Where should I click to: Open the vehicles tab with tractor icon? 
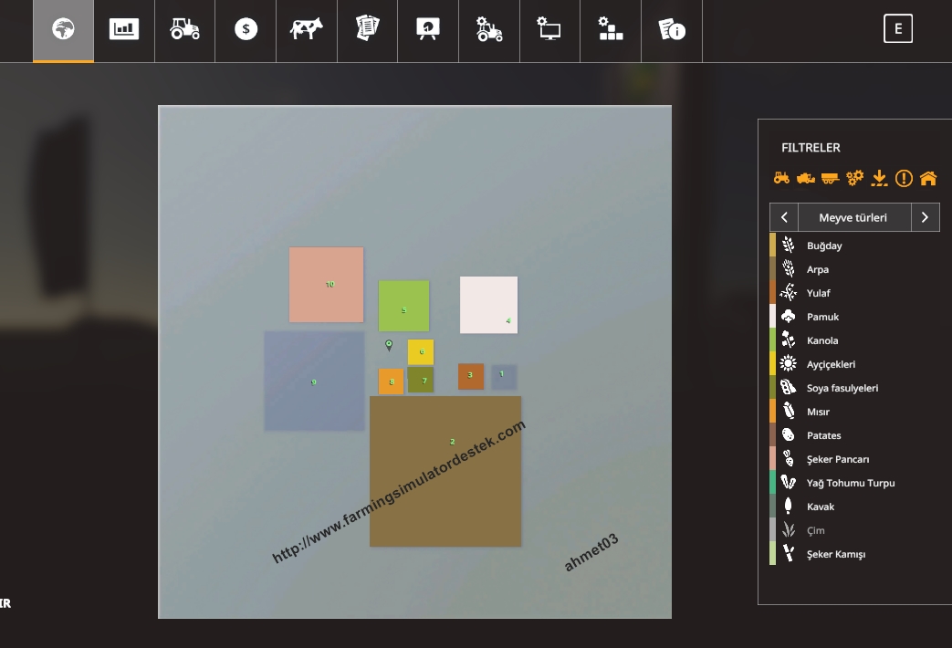tap(184, 29)
